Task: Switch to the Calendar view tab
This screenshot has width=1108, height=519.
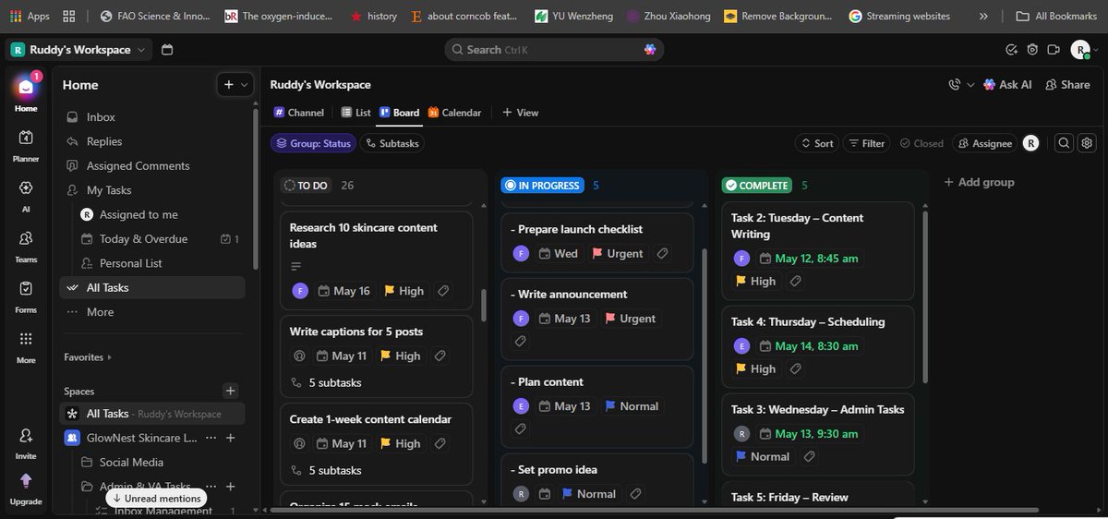Action: point(454,113)
